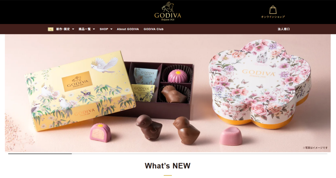Click the pink heart-shaped chocolate
The image size is (336, 178).
tap(231, 136)
